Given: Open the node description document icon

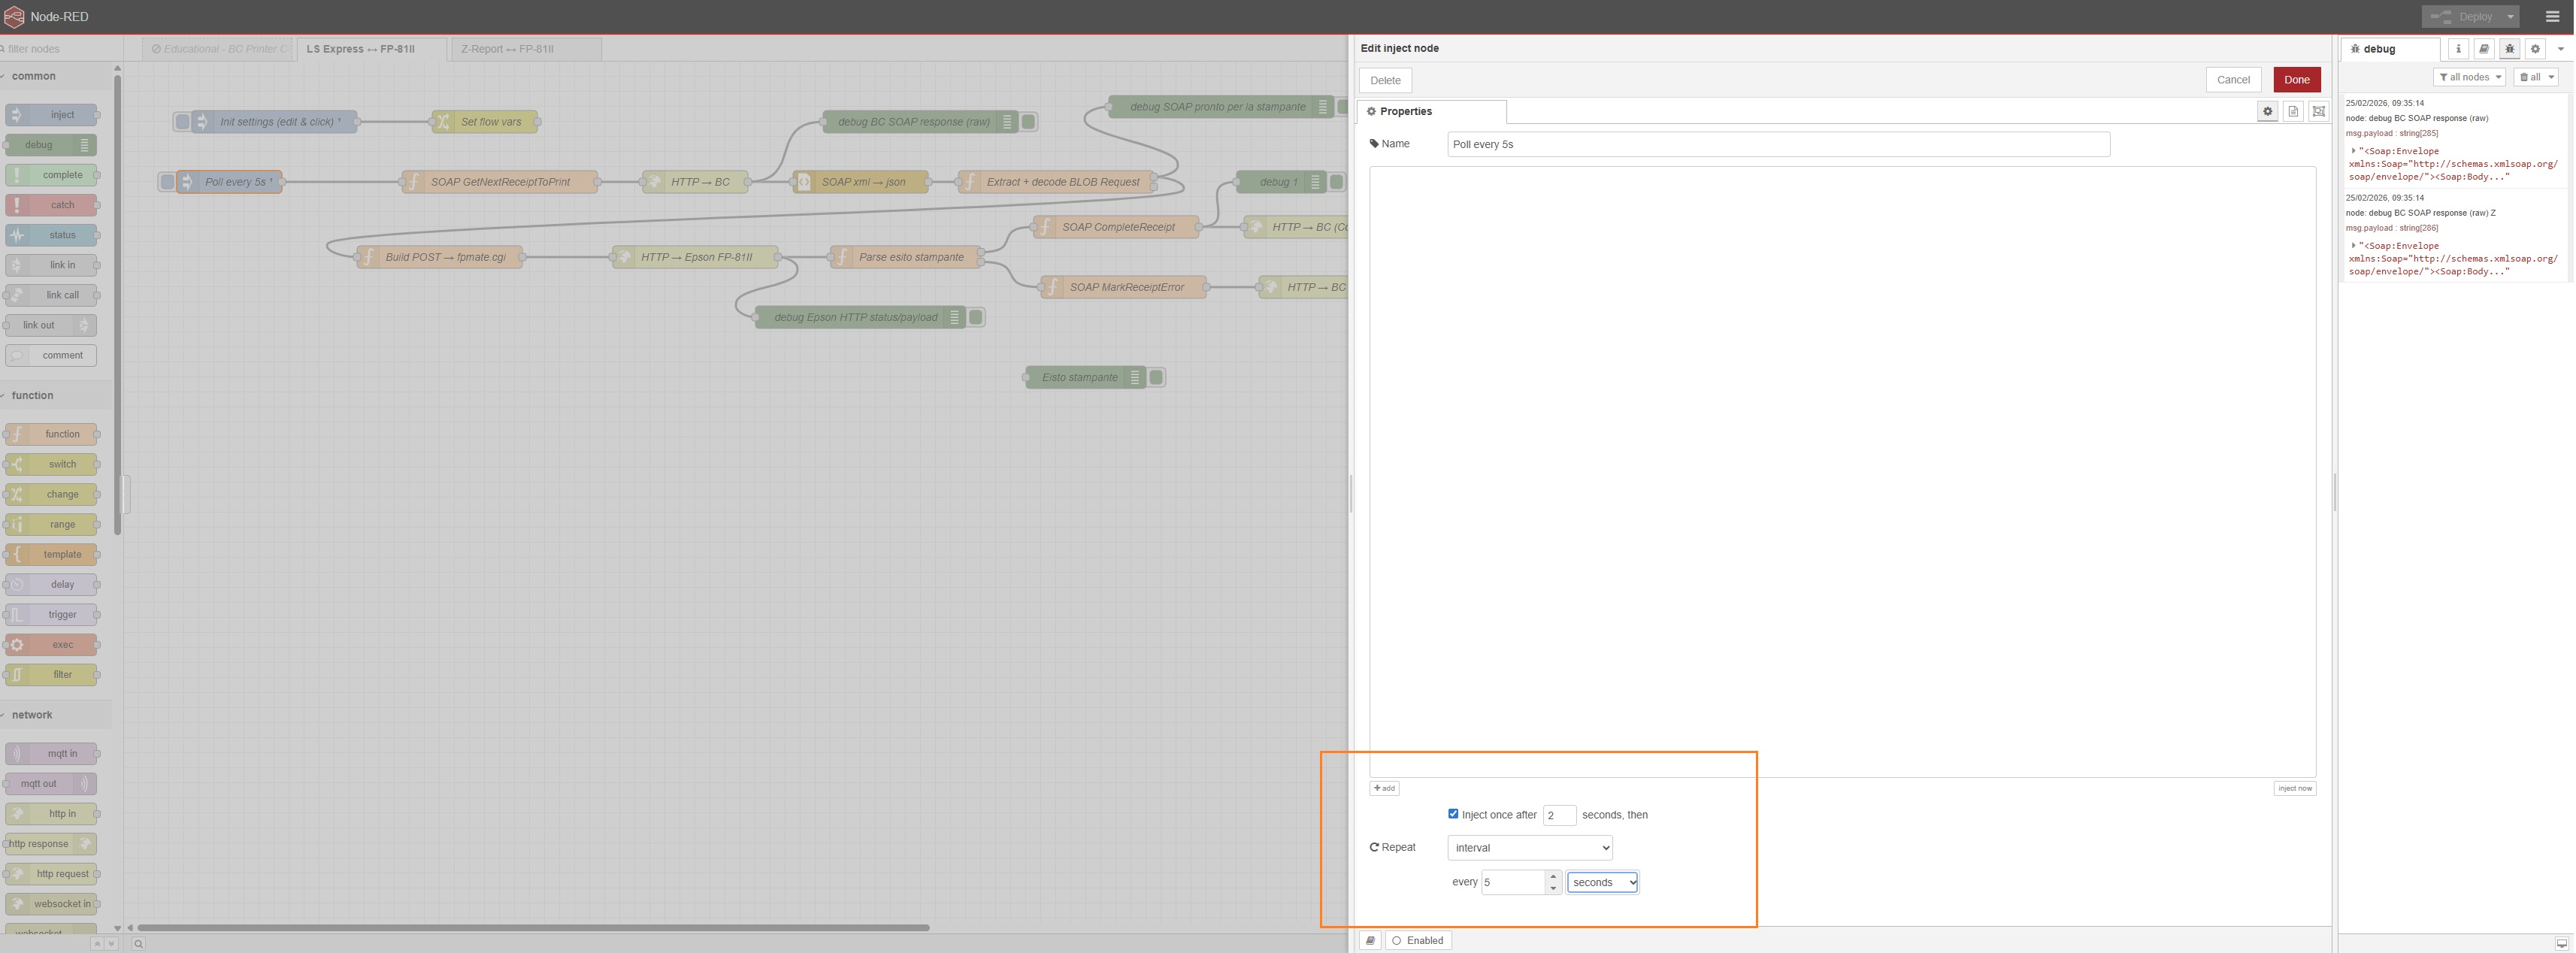Looking at the screenshot, I should (x=2293, y=111).
